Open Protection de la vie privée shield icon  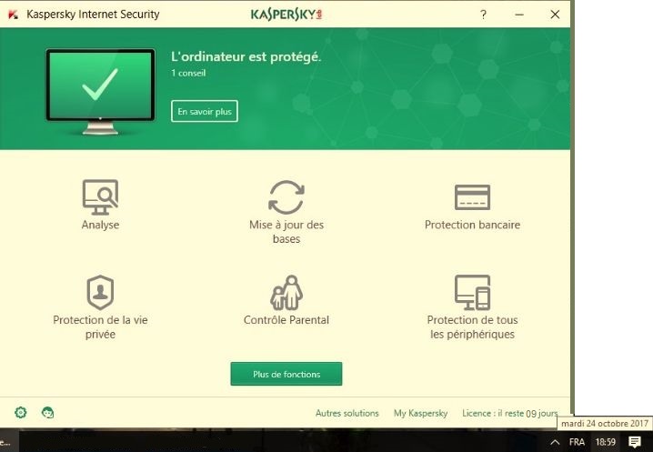[100, 293]
